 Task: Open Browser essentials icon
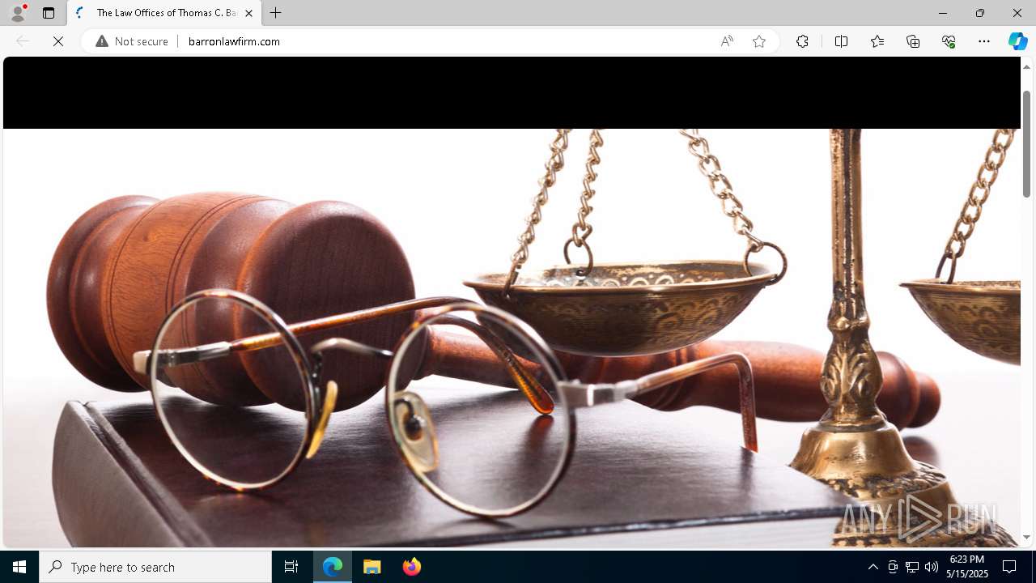click(949, 41)
